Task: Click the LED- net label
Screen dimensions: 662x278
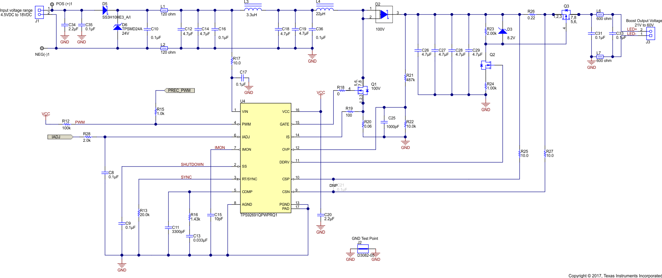Action: [632, 34]
